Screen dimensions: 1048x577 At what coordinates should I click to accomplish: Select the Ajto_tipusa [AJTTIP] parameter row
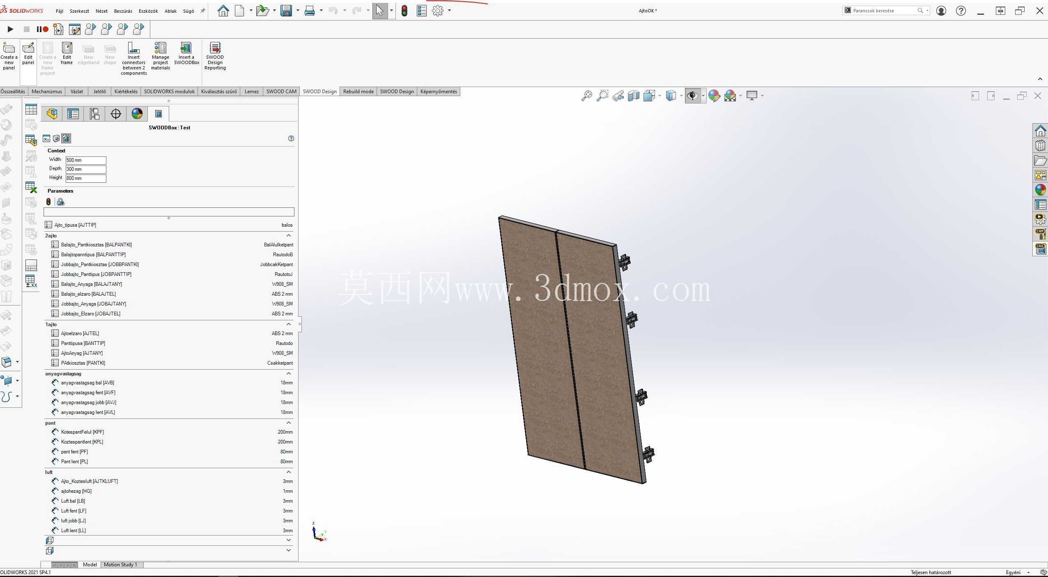click(x=169, y=225)
